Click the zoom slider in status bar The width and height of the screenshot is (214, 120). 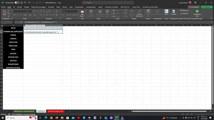point(202,114)
